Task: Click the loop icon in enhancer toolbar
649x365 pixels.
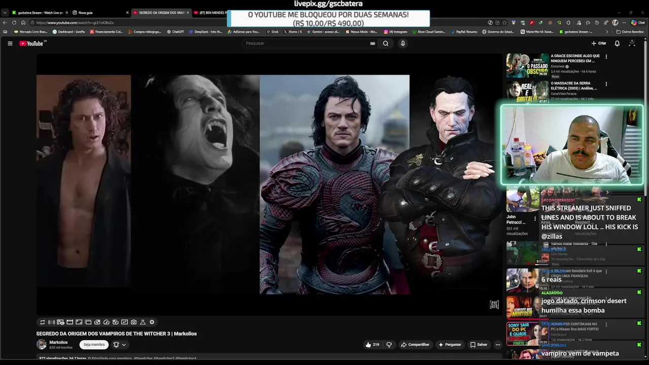Action: point(43,322)
